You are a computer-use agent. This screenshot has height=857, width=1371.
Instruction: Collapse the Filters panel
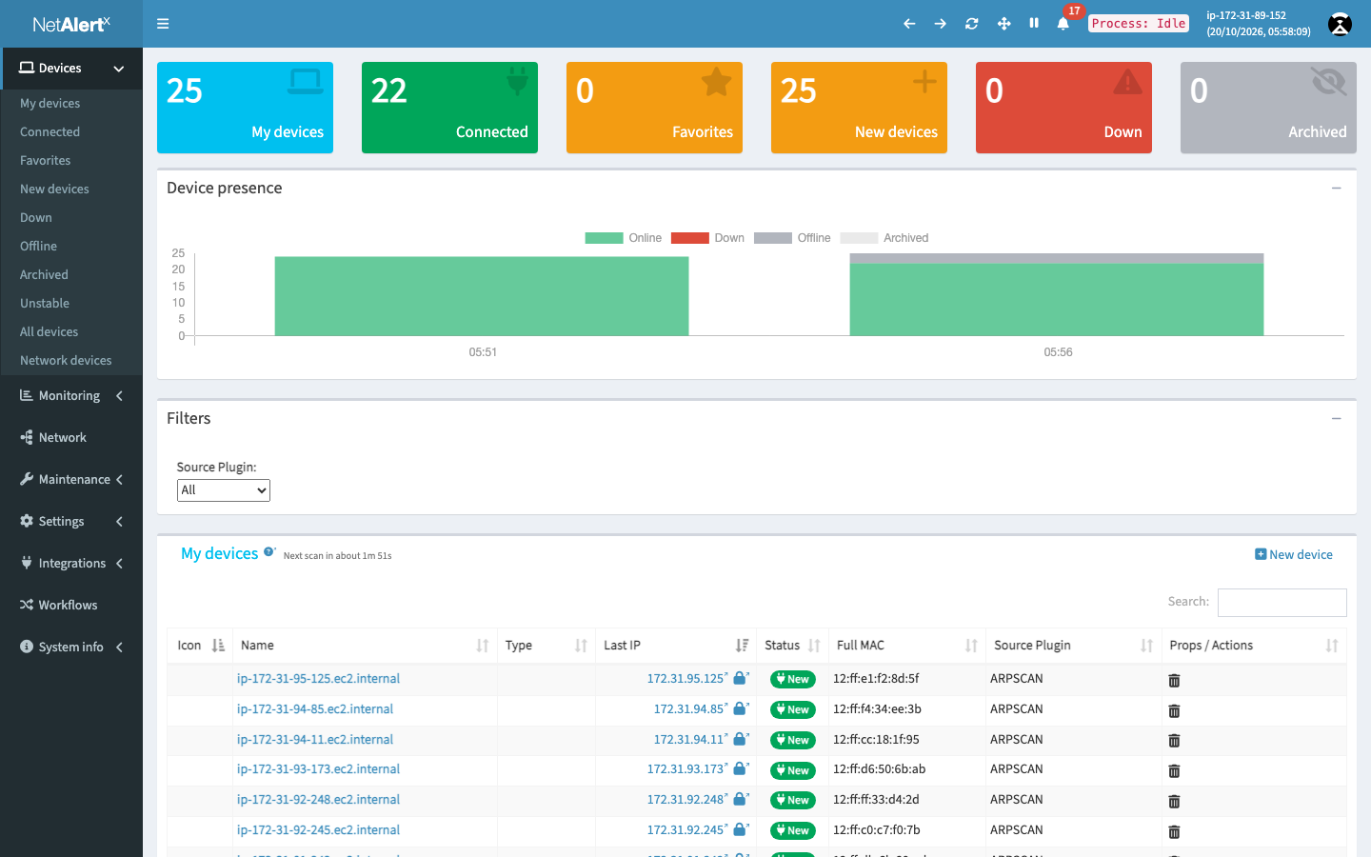click(1337, 419)
